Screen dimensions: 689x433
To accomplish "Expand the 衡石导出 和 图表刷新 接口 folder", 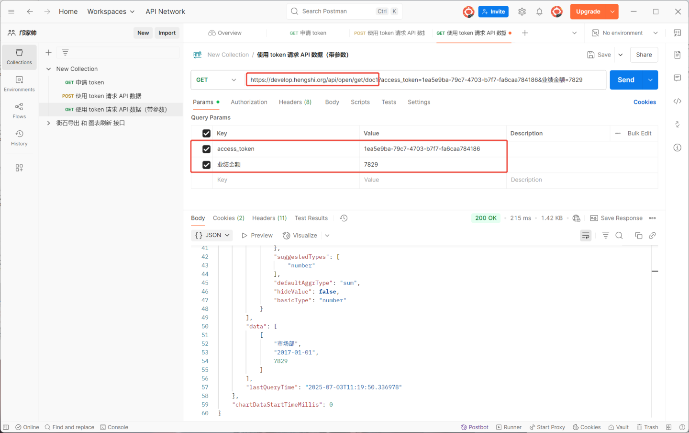I will 48,123.
